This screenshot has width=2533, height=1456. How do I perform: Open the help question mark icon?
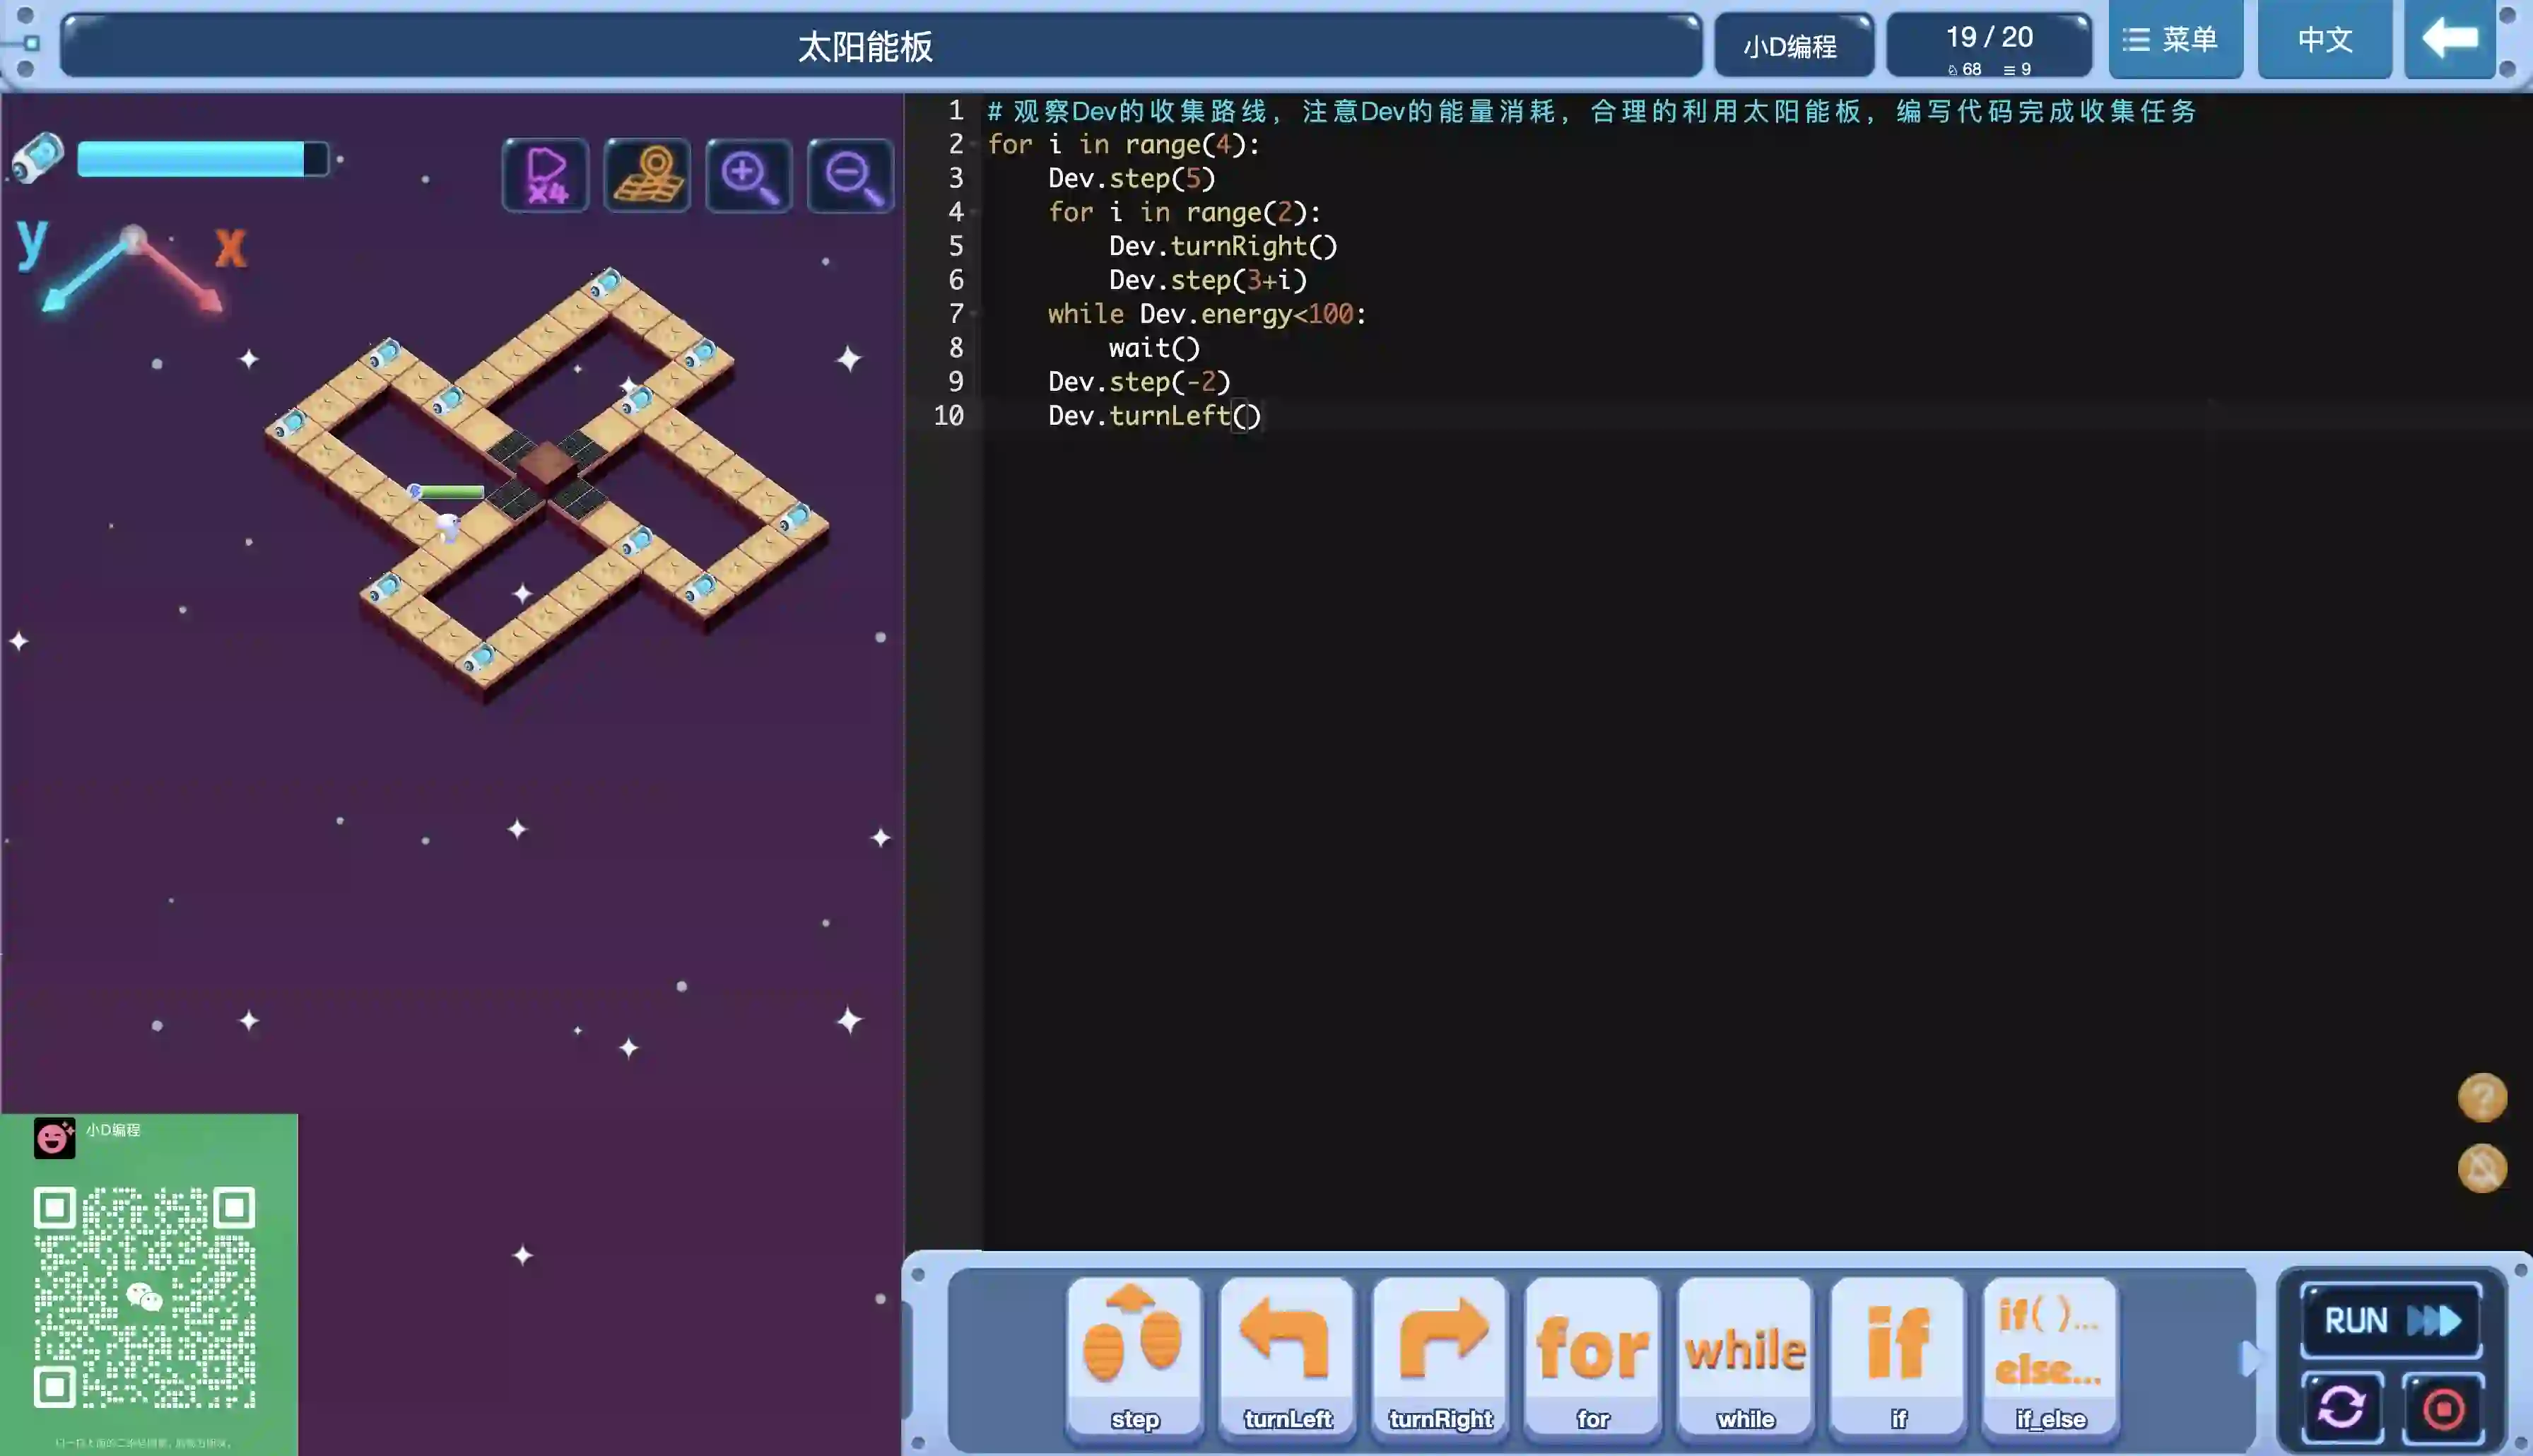(2482, 1098)
